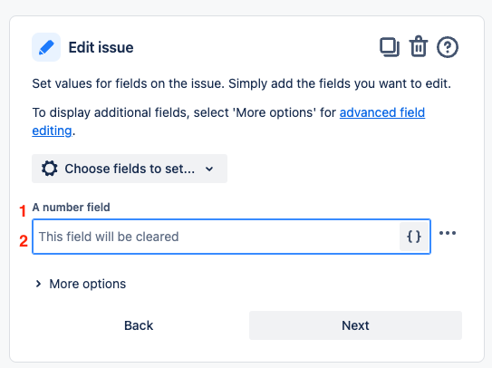Follow the advanced field link text
Viewport: 492px width, 368px height.
pos(382,112)
